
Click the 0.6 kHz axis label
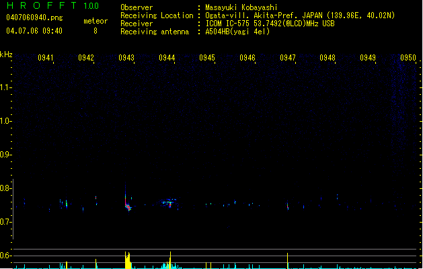tap(6, 256)
